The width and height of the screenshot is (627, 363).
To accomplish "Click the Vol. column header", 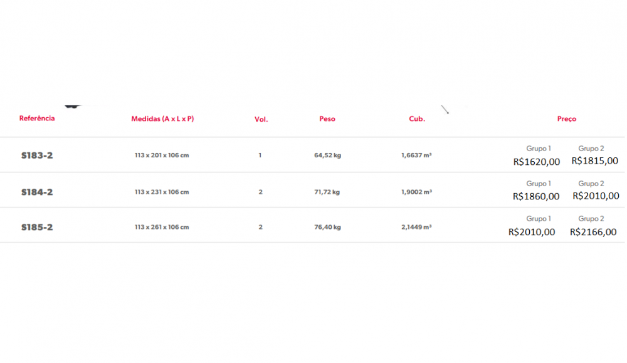I will tap(261, 119).
